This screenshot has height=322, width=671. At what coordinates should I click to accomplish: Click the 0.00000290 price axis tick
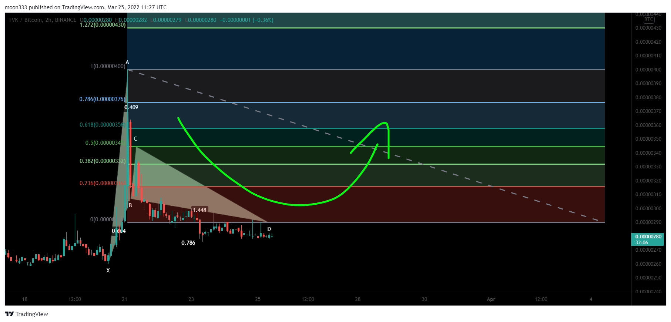point(648,222)
